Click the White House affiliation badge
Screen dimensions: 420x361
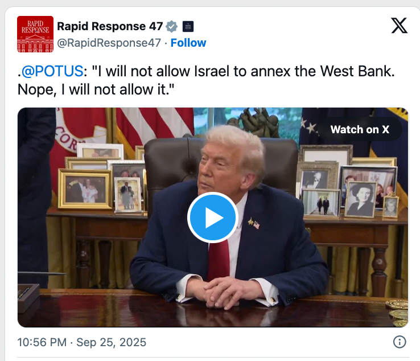pos(188,27)
